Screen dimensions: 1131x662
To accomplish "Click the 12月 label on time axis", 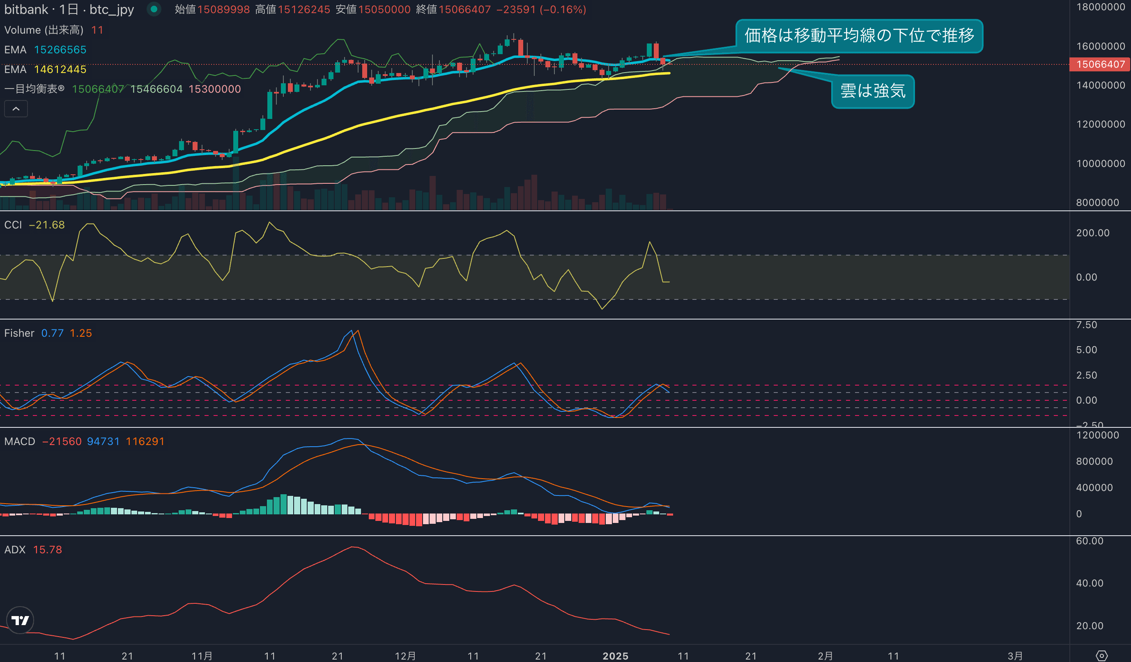I will (405, 656).
